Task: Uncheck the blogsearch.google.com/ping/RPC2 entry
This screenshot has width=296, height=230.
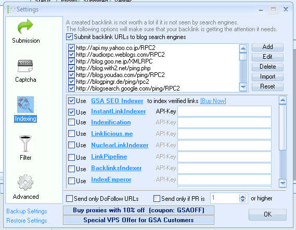Action: 71,88
